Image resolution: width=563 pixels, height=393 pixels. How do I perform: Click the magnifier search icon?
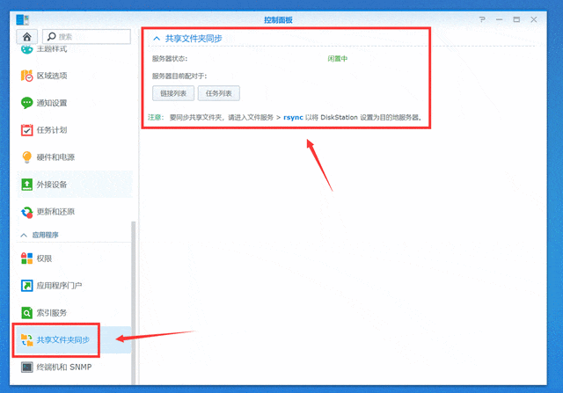pyautogui.click(x=51, y=36)
